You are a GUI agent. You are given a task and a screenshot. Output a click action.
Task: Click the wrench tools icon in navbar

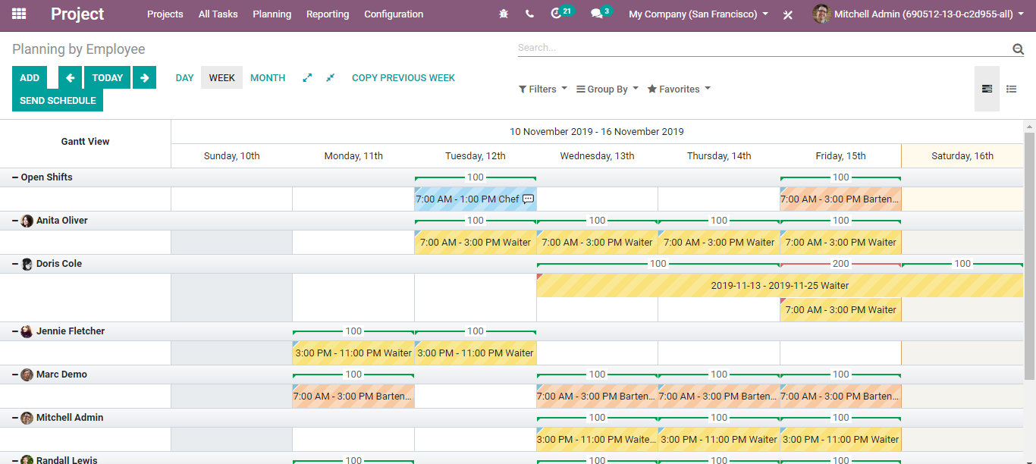788,14
